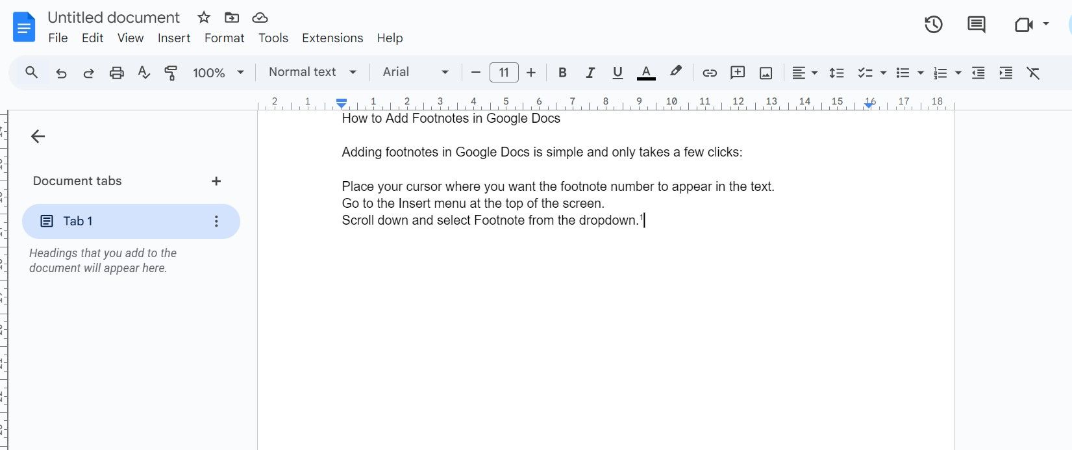
Task: Open the Format menu
Action: (x=225, y=38)
